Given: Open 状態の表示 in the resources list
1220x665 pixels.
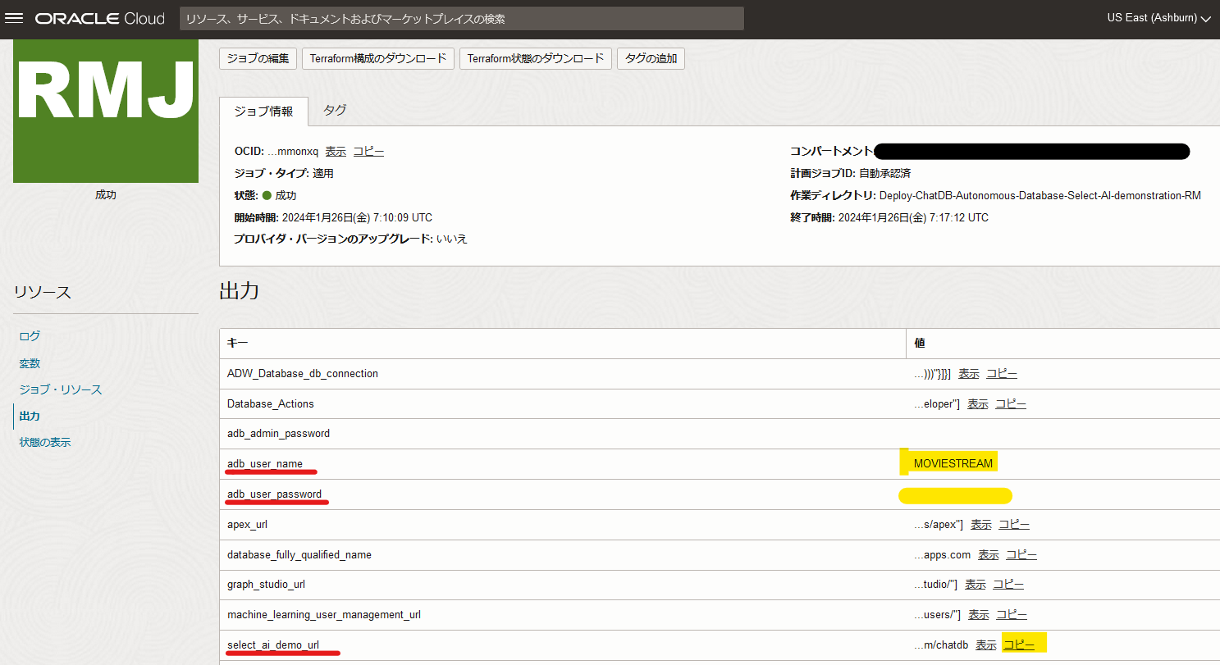Looking at the screenshot, I should pyautogui.click(x=45, y=442).
